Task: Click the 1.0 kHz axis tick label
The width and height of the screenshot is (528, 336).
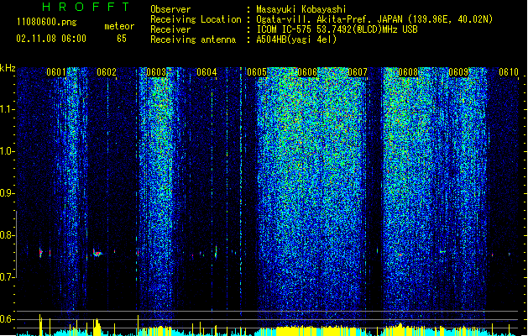Action: tap(8, 151)
